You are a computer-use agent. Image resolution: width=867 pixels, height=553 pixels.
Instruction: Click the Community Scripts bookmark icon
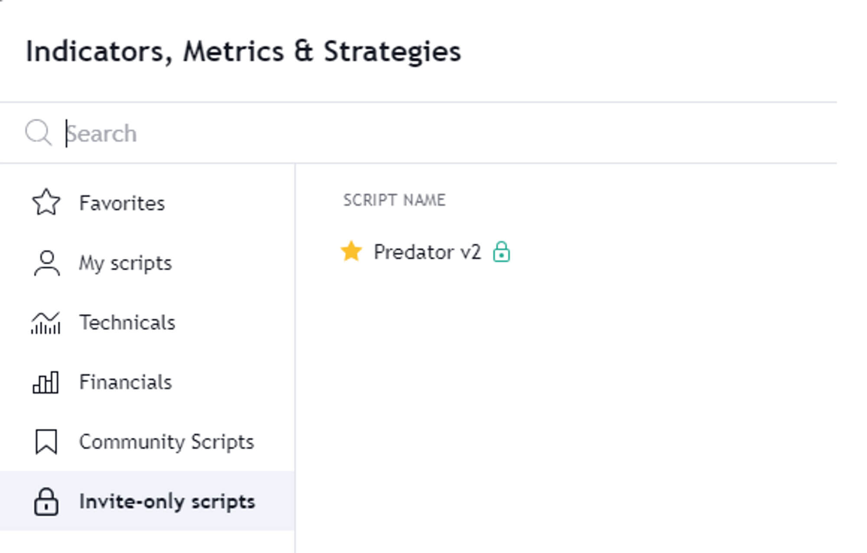point(46,442)
